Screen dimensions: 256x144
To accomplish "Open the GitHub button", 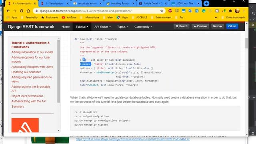I will (x=232, y=26).
